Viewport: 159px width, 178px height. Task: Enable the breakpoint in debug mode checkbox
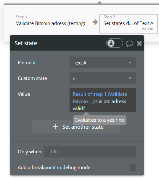click(x=132, y=168)
